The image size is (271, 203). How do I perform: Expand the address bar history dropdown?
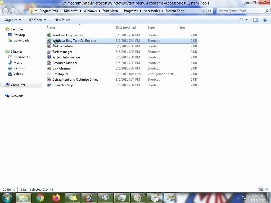pyautogui.click(x=204, y=11)
